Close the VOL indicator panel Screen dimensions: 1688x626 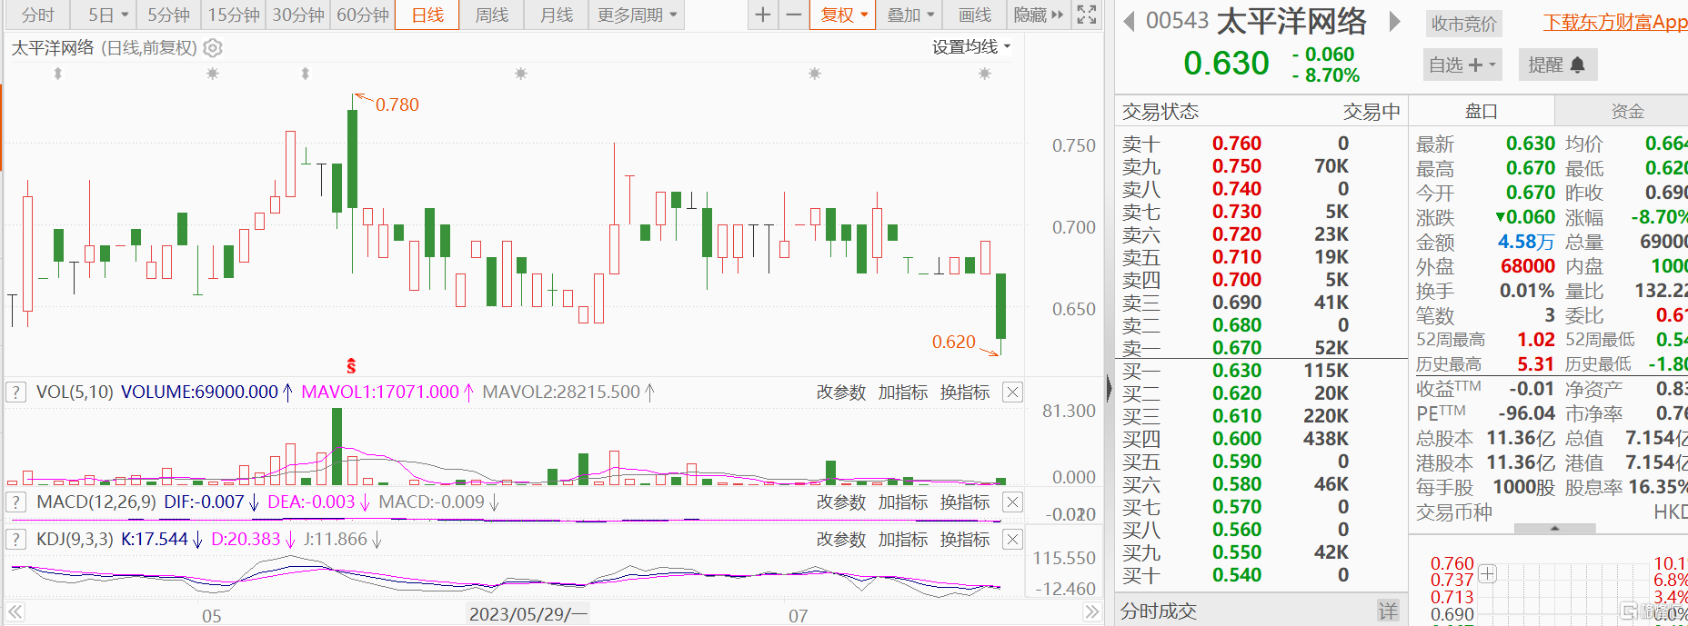click(x=1012, y=392)
